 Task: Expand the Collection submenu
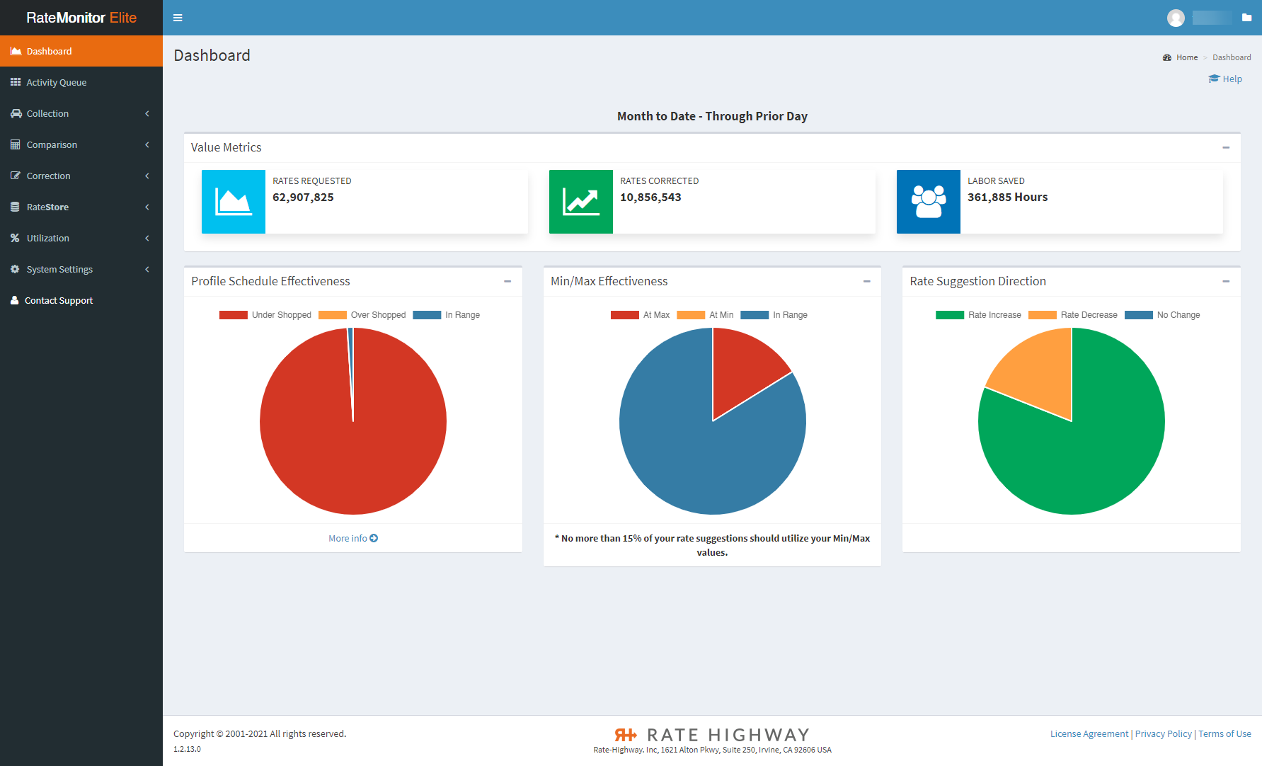pos(47,113)
